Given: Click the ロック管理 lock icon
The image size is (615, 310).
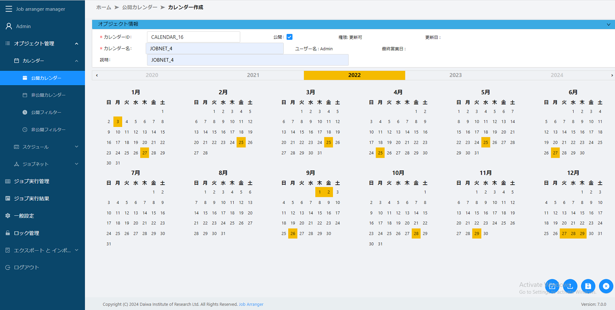Looking at the screenshot, I should click(7, 233).
